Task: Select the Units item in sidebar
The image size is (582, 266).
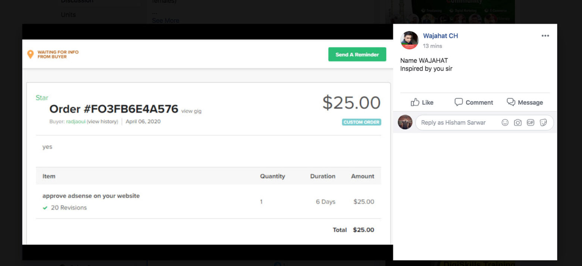Action: pos(68,15)
